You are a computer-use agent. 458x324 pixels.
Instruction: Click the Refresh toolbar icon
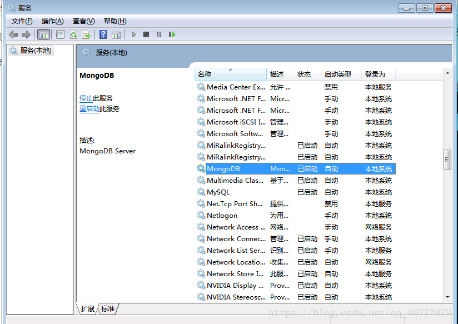(x=73, y=35)
